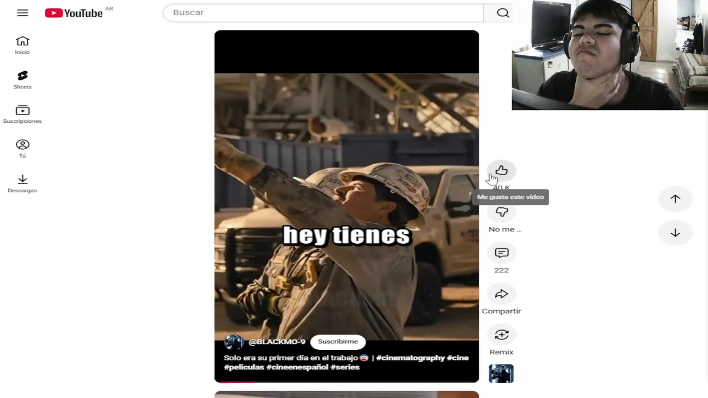This screenshot has width=708, height=398.
Task: Open the sound thumbnail below Remix
Action: 501,374
